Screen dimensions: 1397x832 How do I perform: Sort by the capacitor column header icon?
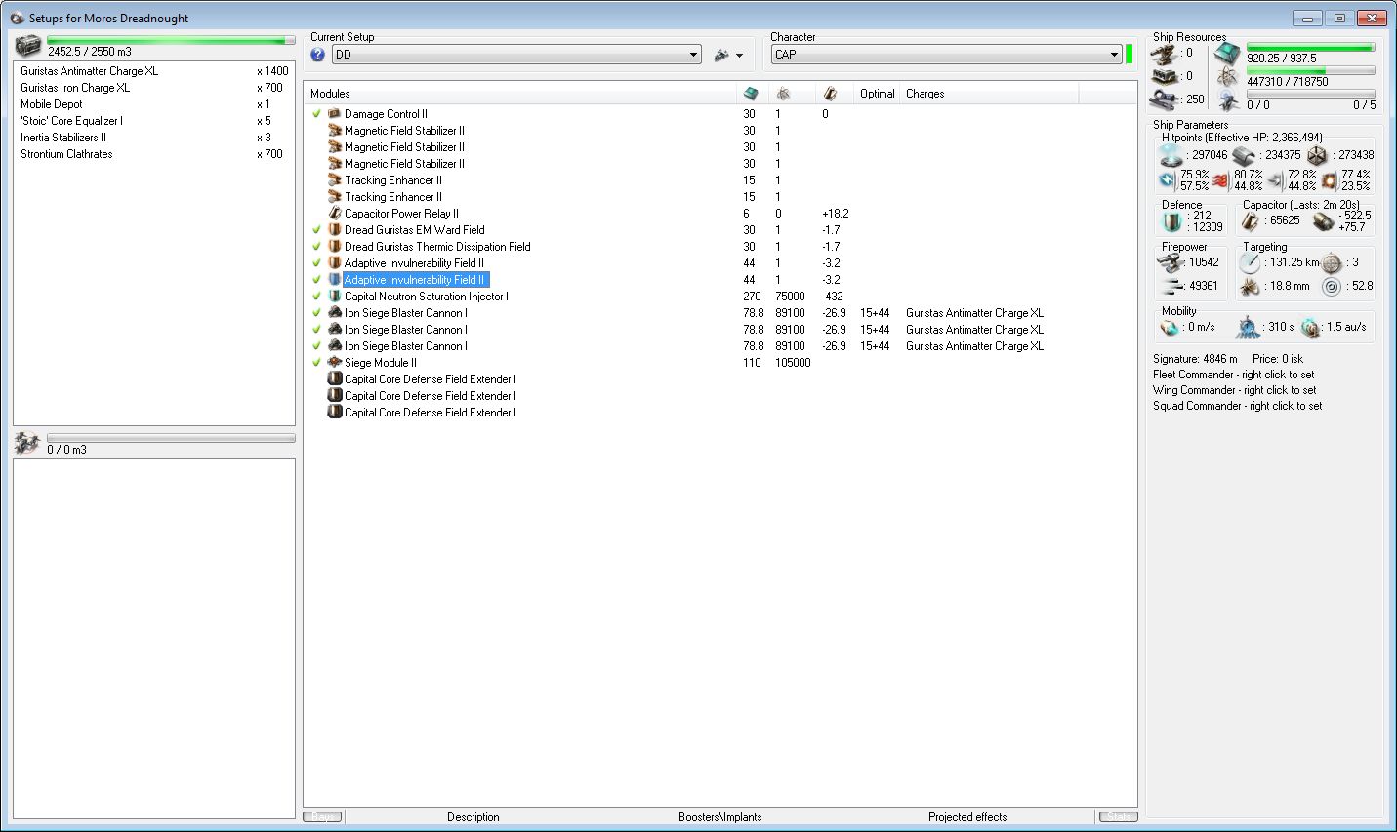pos(830,94)
